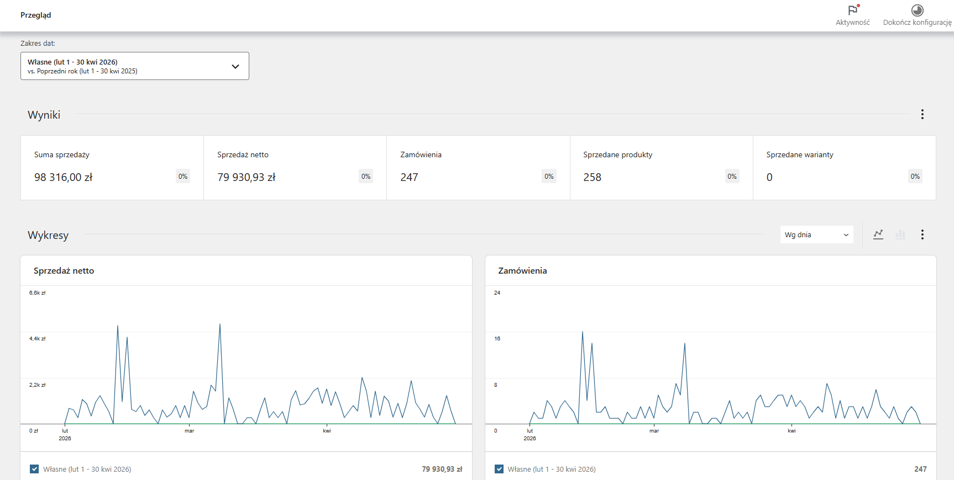
Task: Click the date range chevron arrow
Action: coord(235,66)
